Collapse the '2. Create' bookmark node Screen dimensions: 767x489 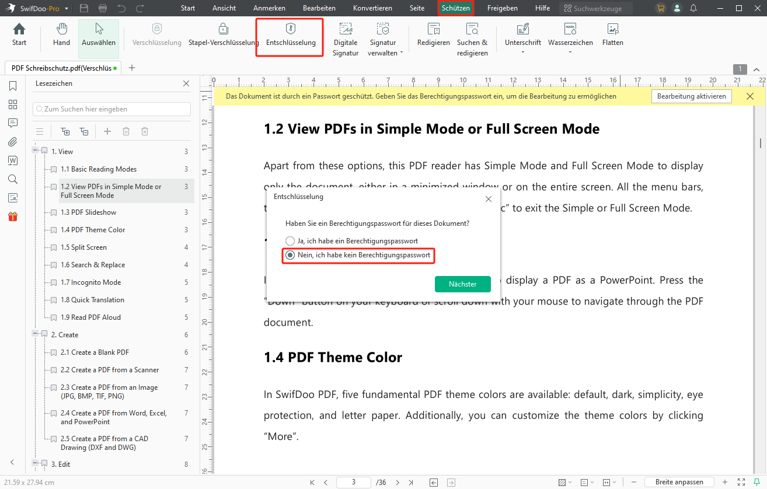pyautogui.click(x=35, y=334)
